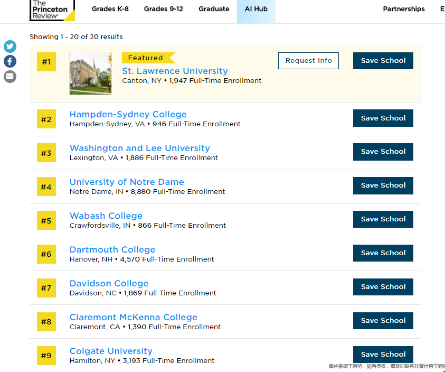Visit University of Notre Dame page
Viewport: 445px width, 372px height.
click(x=127, y=182)
